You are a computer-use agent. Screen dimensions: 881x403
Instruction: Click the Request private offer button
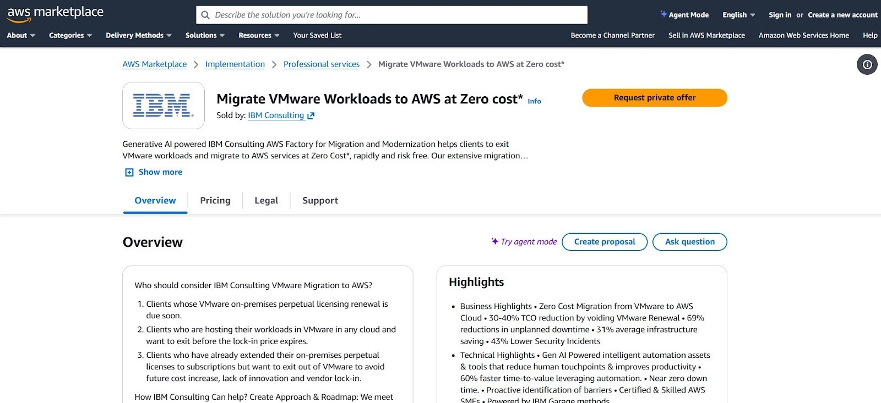pos(655,98)
